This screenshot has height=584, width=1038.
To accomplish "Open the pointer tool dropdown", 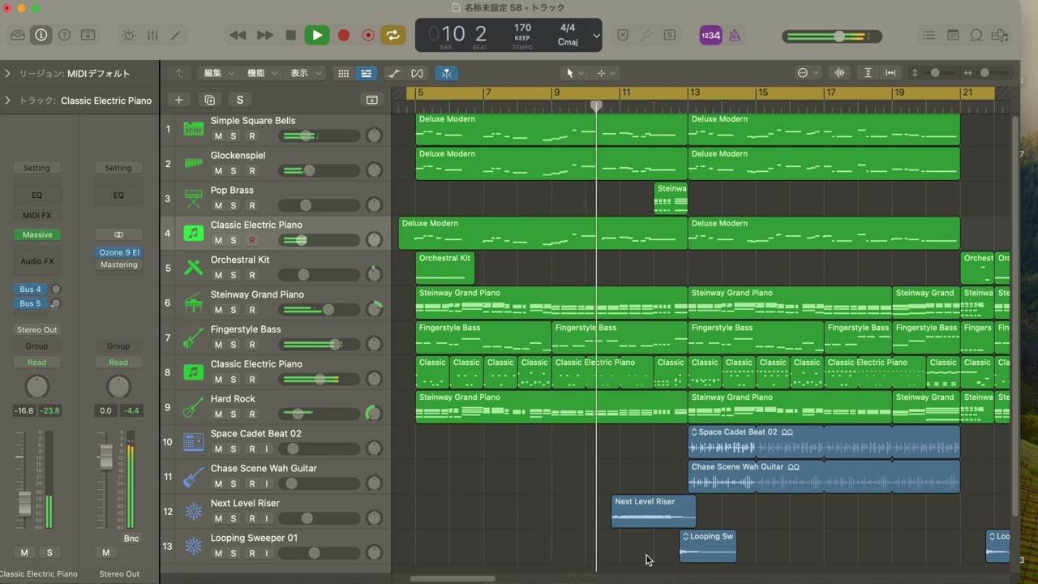I will [574, 73].
